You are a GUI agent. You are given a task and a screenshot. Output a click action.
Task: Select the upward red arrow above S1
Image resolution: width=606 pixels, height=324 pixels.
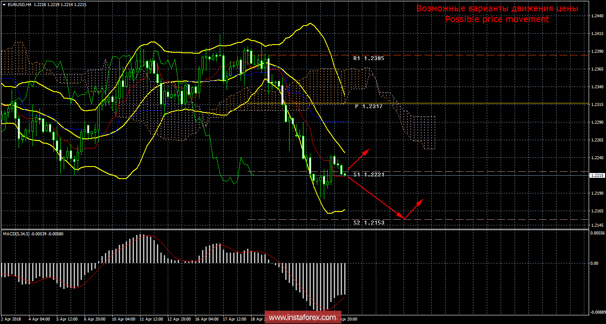point(358,159)
